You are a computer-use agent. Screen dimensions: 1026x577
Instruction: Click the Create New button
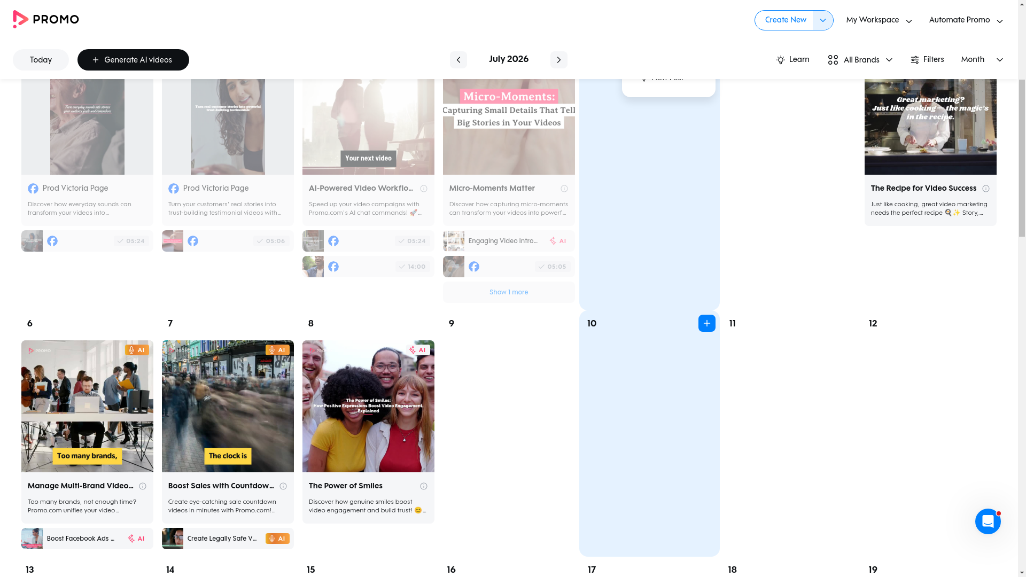(x=785, y=20)
